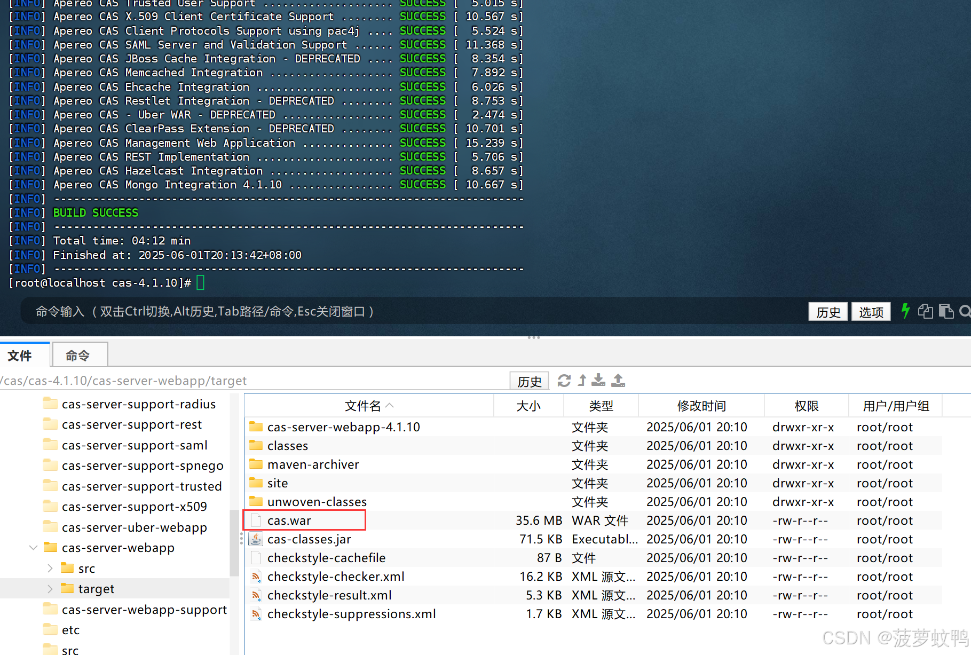
Task: Select the cas-classes.jar file icon
Action: click(x=256, y=539)
